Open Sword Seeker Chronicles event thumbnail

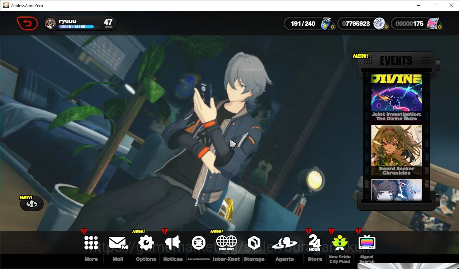pos(397,150)
